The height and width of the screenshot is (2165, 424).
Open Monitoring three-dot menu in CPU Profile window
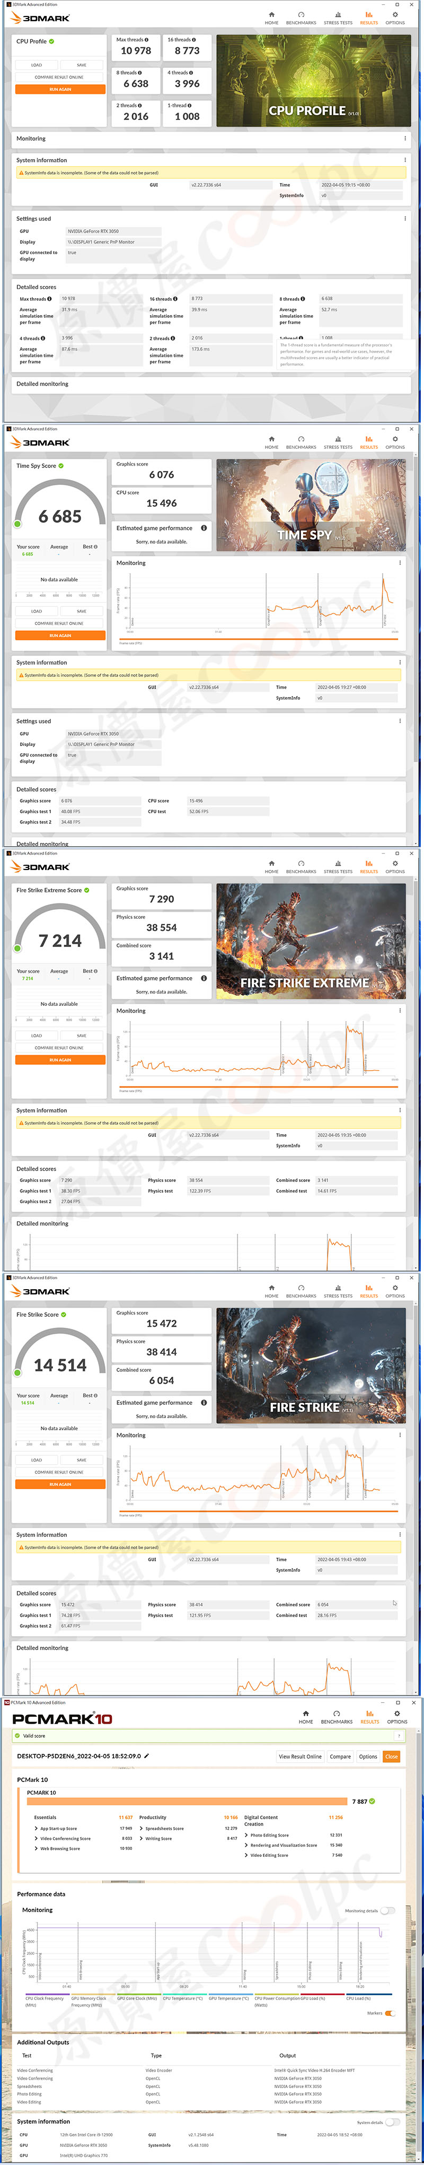[x=405, y=138]
